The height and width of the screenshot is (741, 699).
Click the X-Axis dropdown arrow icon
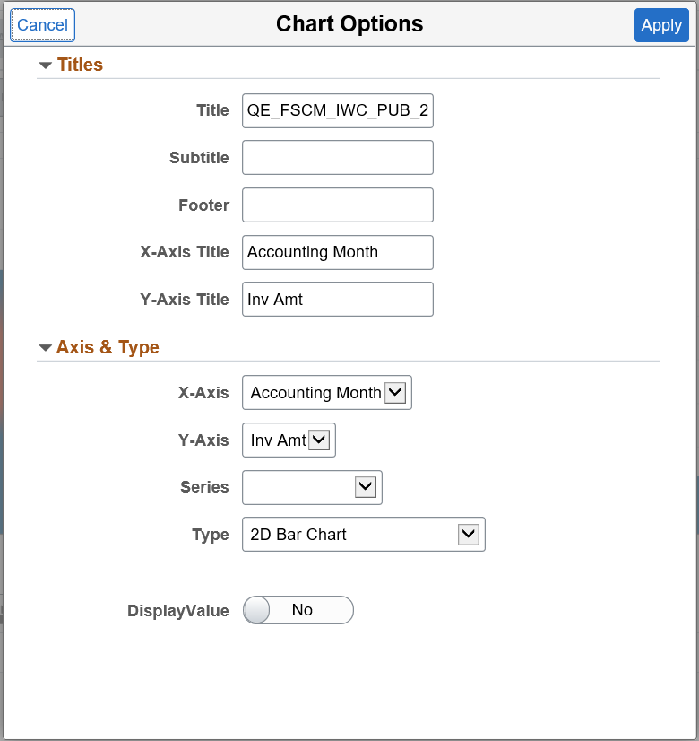click(x=395, y=392)
